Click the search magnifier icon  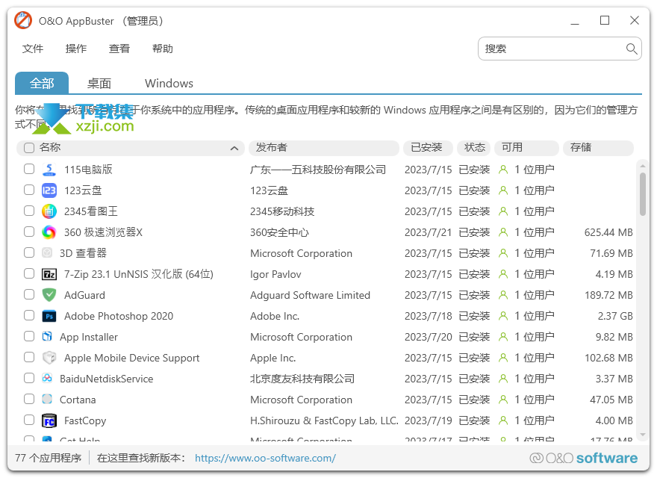click(x=632, y=49)
